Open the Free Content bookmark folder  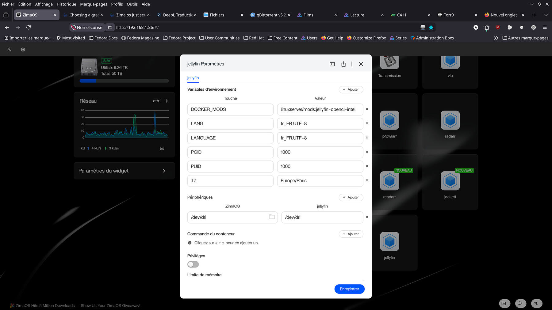click(x=282, y=38)
